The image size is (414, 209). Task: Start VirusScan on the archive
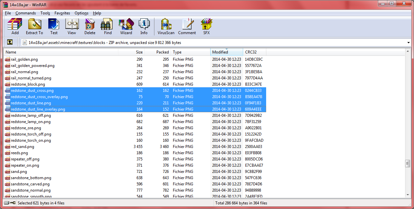(x=166, y=27)
